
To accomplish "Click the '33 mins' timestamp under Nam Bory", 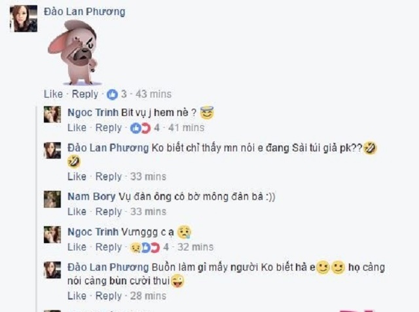I will point(148,212).
